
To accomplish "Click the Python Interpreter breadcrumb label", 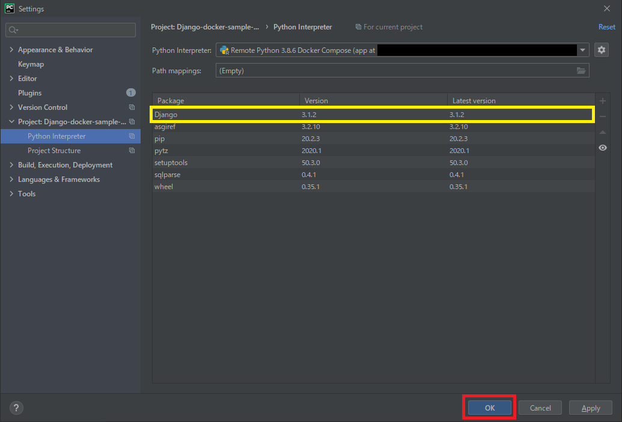I will click(303, 27).
